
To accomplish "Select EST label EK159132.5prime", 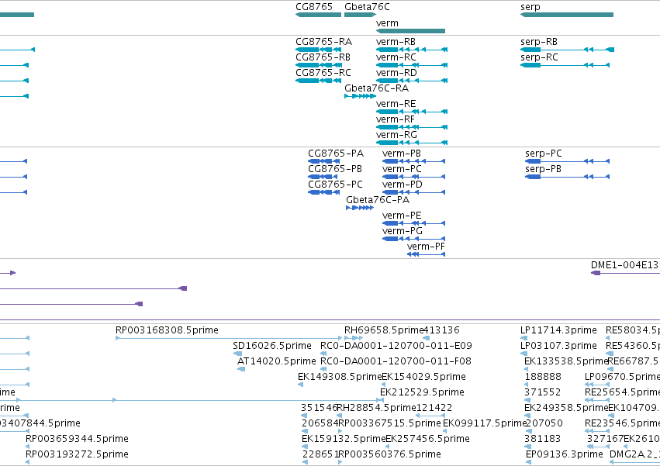I will click(x=344, y=439).
